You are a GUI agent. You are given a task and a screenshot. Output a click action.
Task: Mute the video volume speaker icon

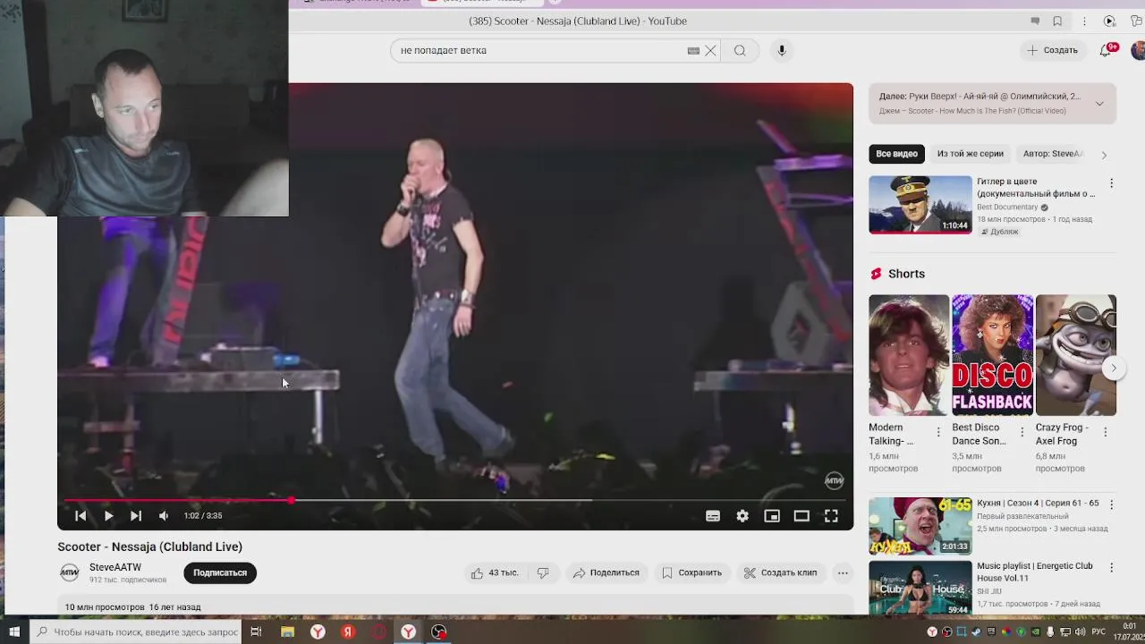point(164,516)
